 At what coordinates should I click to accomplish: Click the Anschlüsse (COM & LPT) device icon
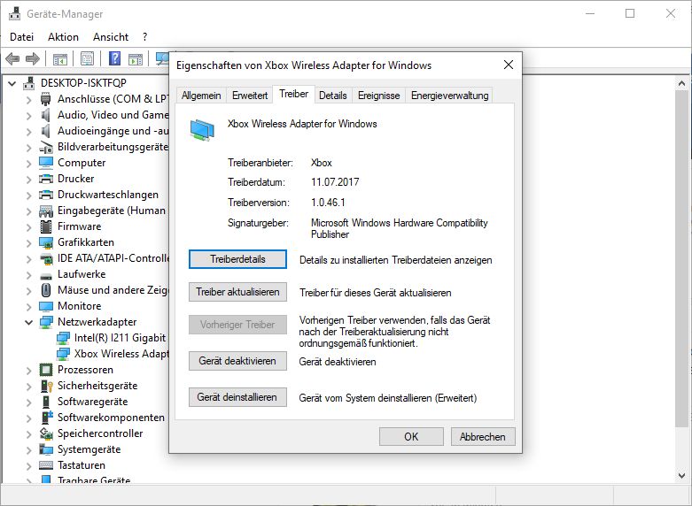coord(45,99)
